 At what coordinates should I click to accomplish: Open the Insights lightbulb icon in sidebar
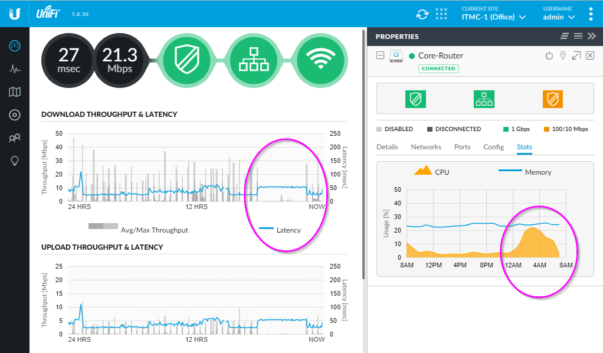15,161
